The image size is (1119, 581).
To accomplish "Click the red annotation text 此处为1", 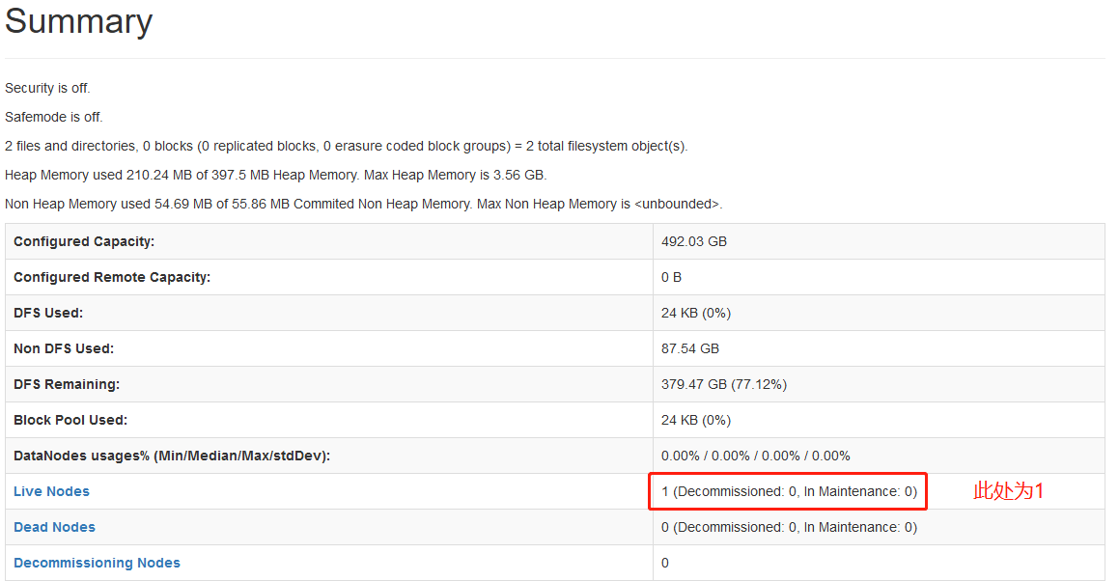I will click(x=1008, y=491).
